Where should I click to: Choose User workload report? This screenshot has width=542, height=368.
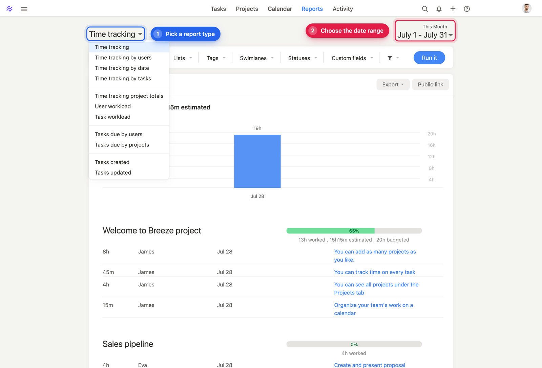pos(129,106)
